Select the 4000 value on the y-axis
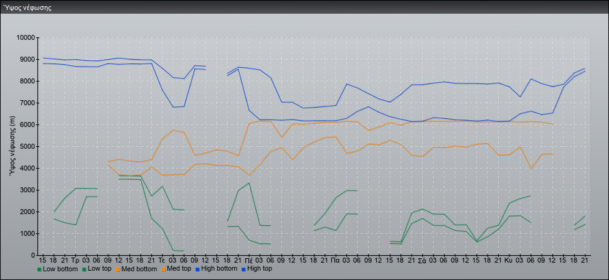Screen dimensions: 609x280 tap(28, 168)
